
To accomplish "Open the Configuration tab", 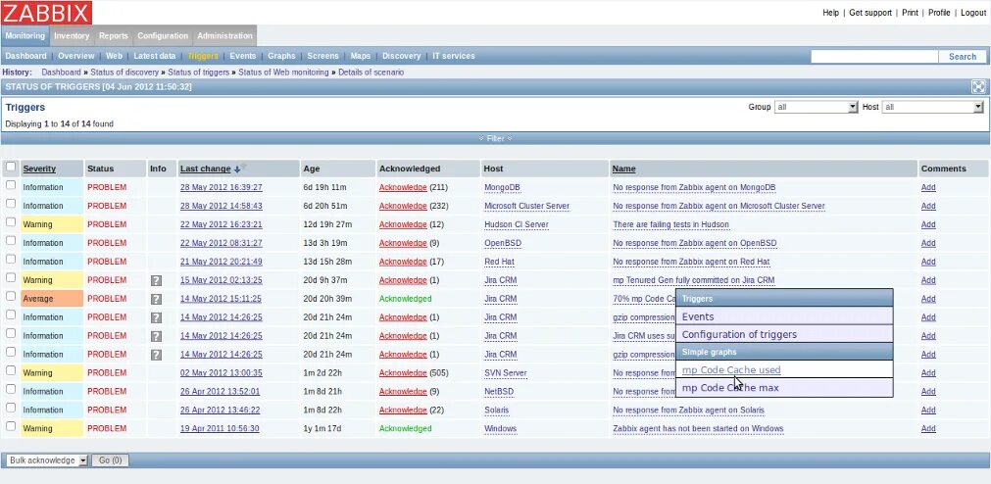I will 163,36.
